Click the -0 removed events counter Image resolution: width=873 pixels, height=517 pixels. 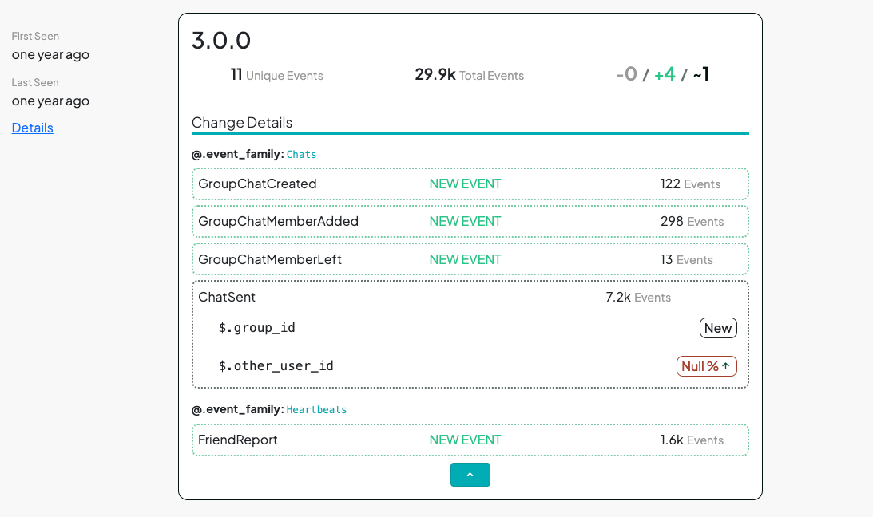click(626, 73)
